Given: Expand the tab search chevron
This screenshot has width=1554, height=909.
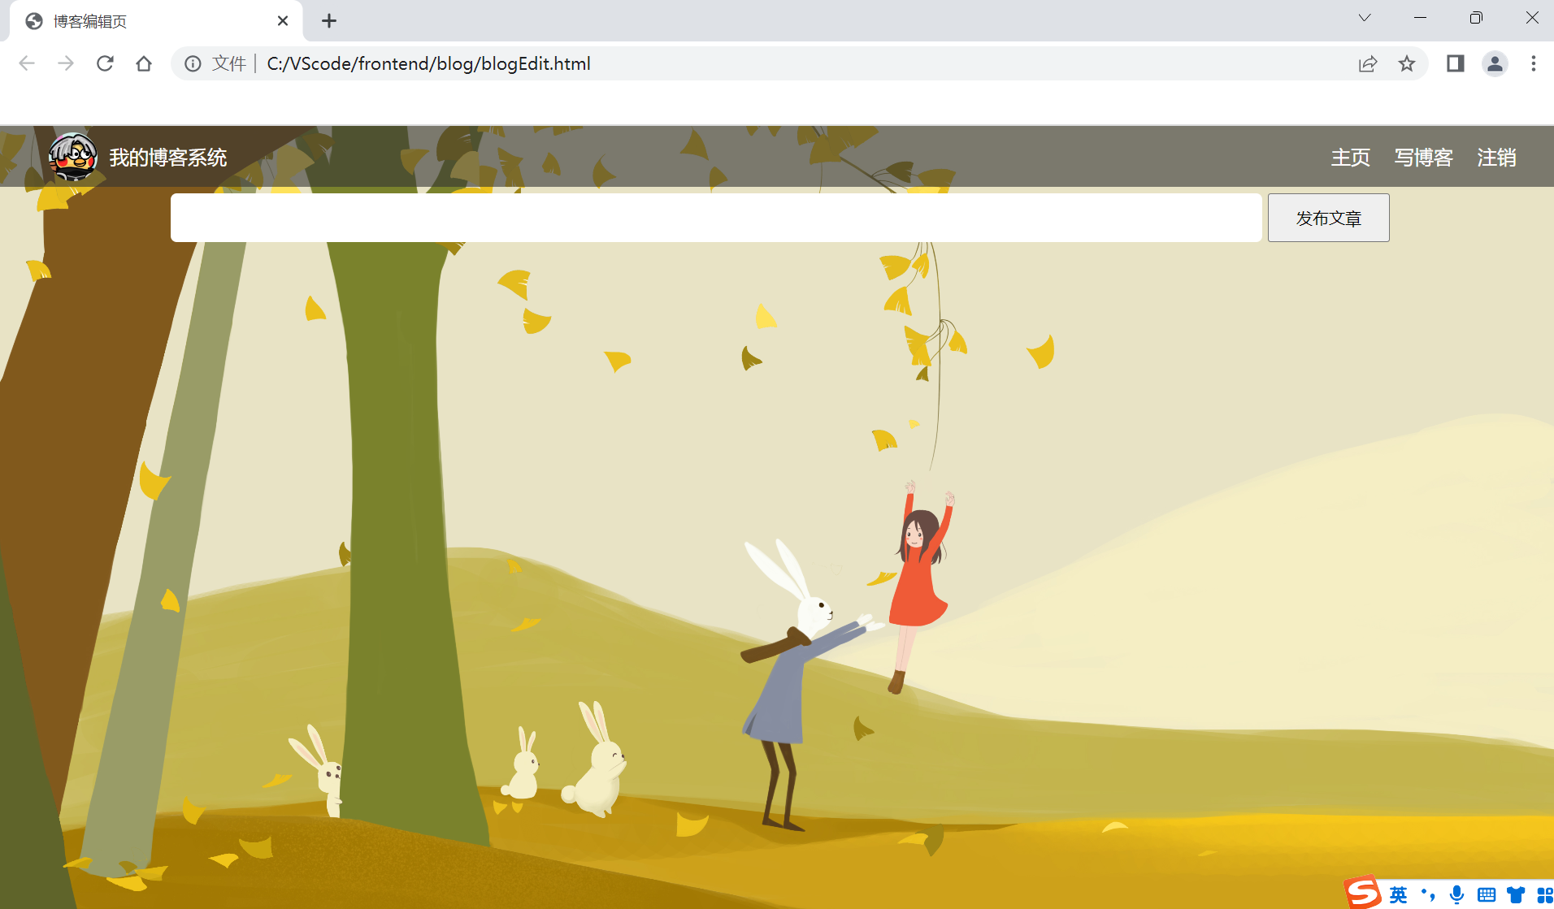Looking at the screenshot, I should click(1365, 18).
